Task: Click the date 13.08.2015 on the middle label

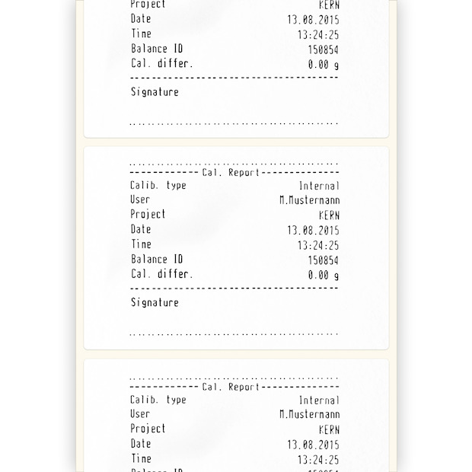Action: point(313,230)
